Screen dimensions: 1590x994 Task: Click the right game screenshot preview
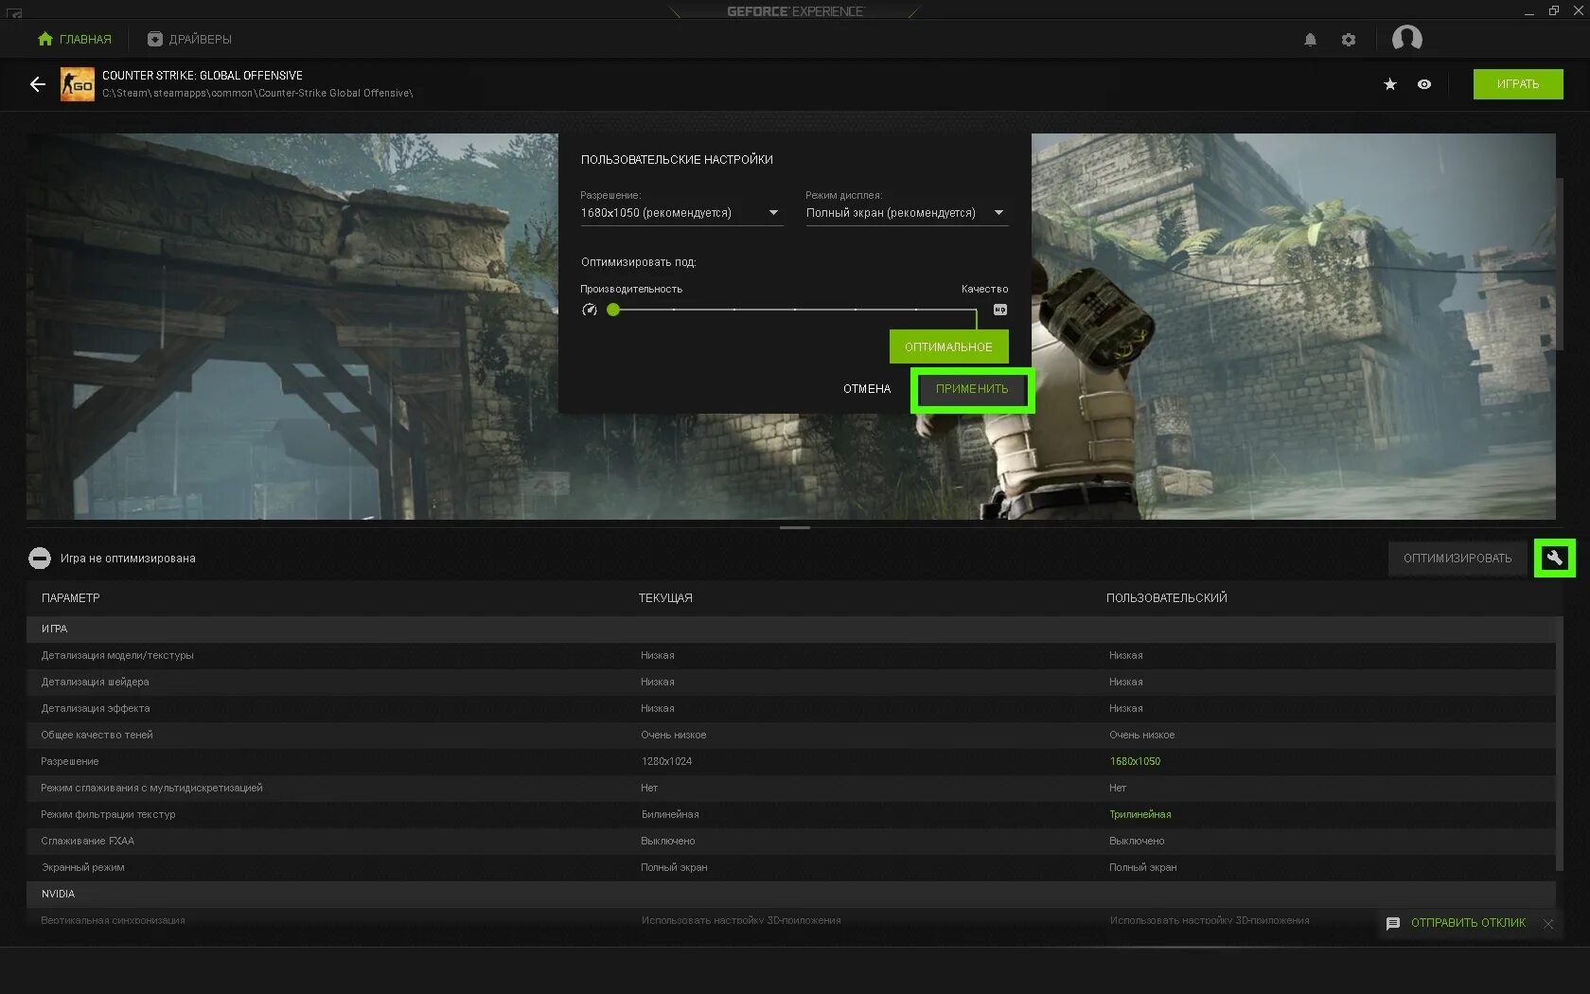tap(1294, 326)
